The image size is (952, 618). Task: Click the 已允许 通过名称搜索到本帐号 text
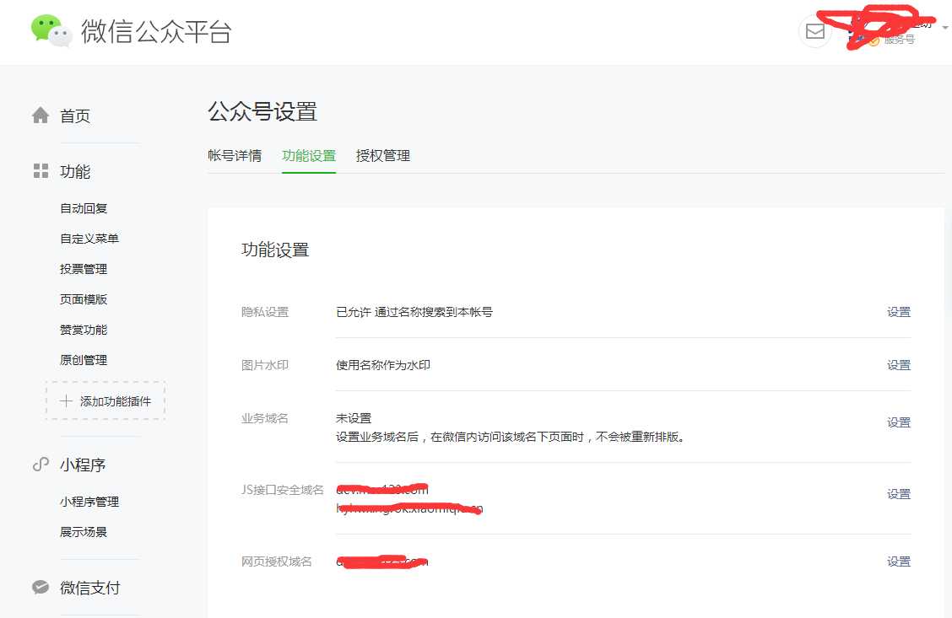point(414,312)
